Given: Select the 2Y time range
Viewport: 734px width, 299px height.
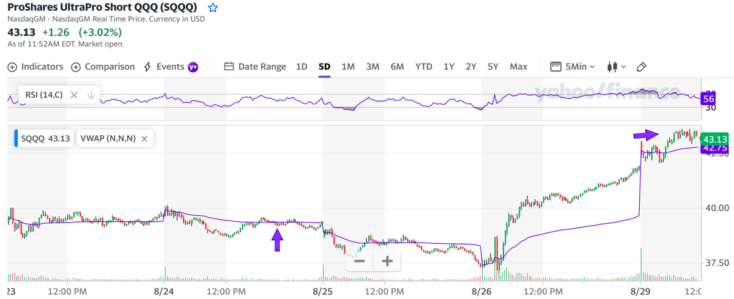Looking at the screenshot, I should pos(471,67).
